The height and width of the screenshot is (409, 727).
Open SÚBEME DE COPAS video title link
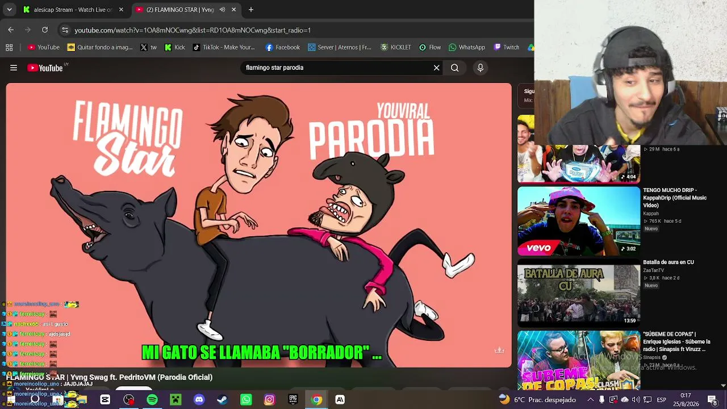click(x=676, y=341)
